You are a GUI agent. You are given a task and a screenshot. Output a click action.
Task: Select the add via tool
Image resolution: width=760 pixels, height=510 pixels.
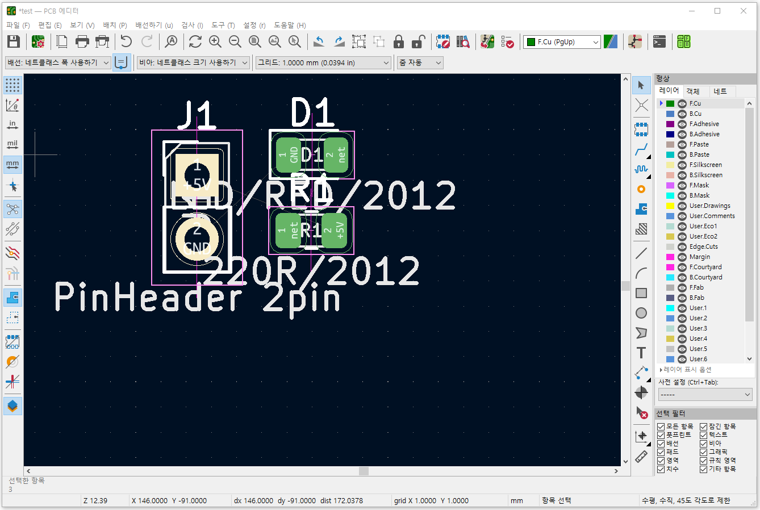point(641,189)
